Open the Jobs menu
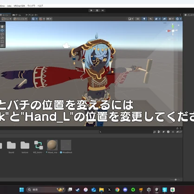Screen dimensions: 194x194 [x=9, y=6]
